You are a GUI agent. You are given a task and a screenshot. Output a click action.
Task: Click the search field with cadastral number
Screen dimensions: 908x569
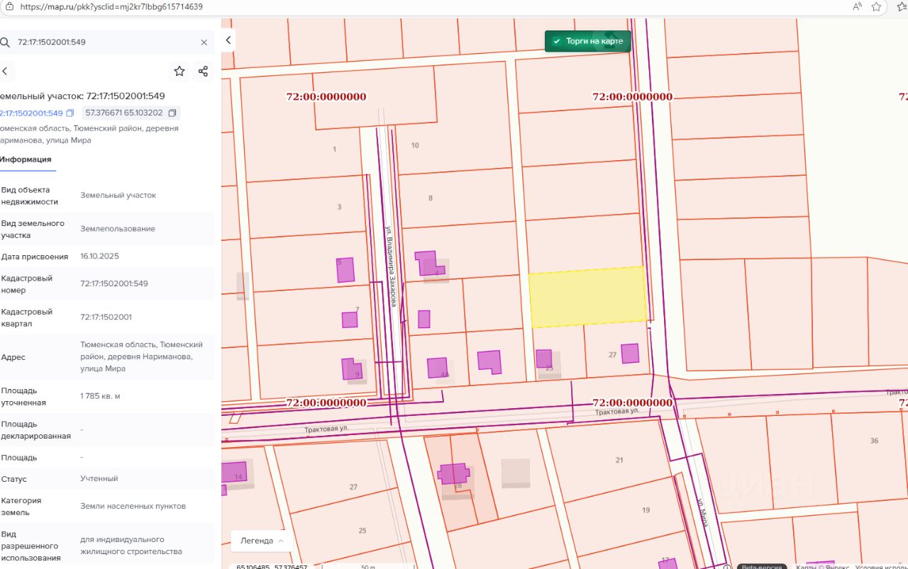tap(106, 43)
